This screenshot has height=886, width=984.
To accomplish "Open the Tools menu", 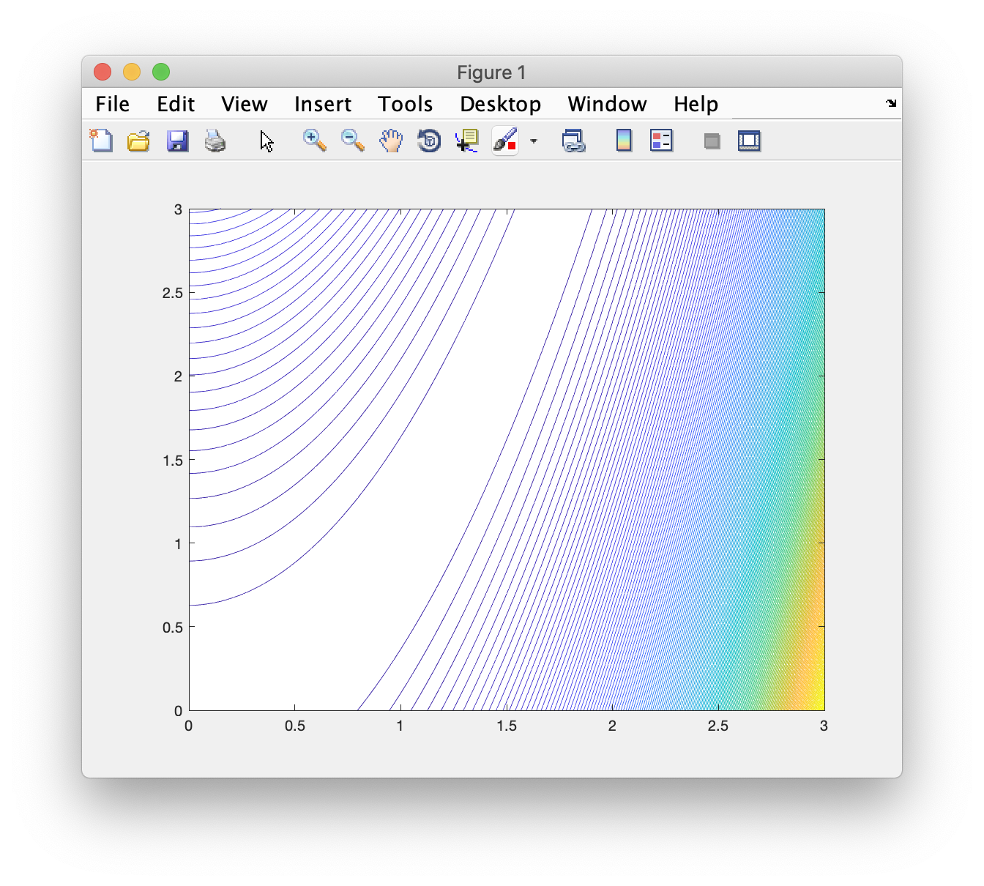I will (x=406, y=104).
